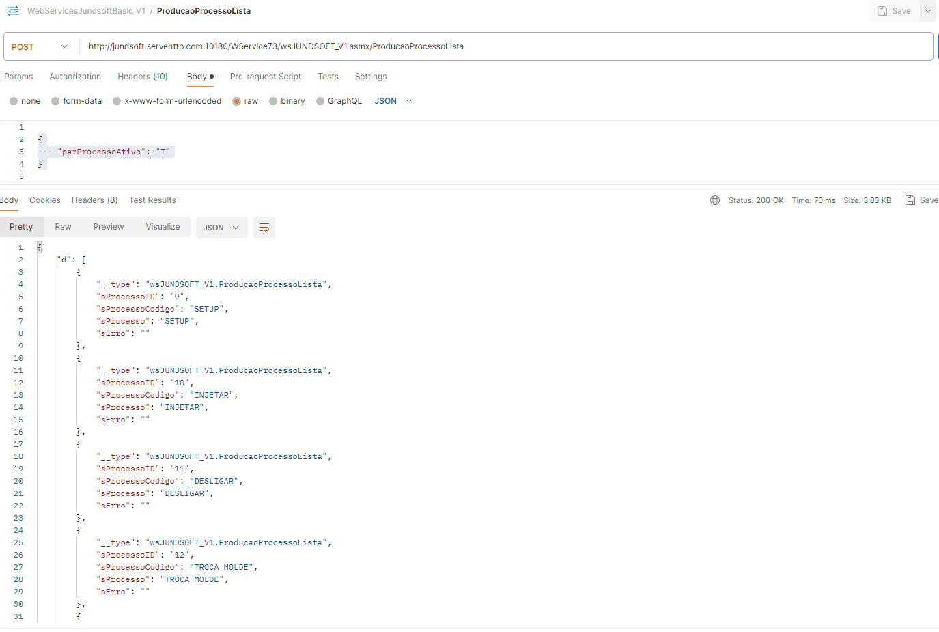This screenshot has width=939, height=632.
Task: Click the sProcessoID "10" line
Action: 145,383
